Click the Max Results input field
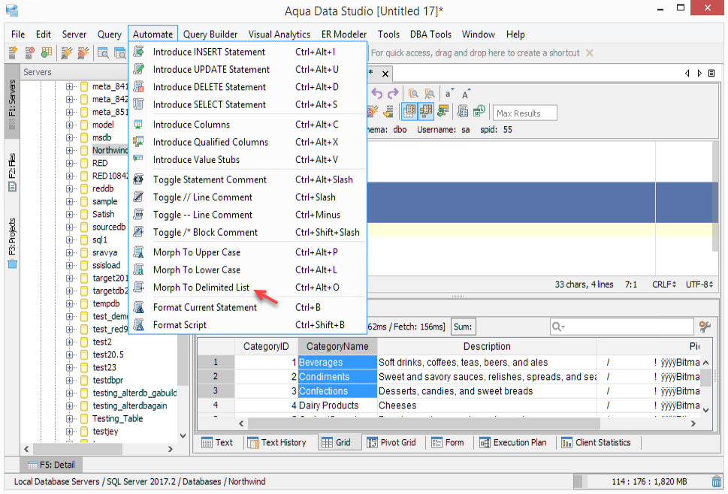The width and height of the screenshot is (728, 494). click(x=524, y=113)
